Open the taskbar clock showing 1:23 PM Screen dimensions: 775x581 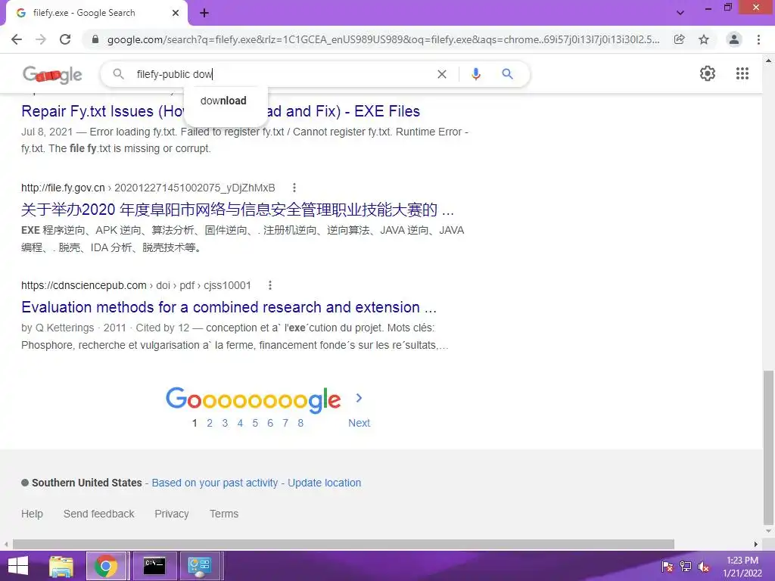coord(742,567)
